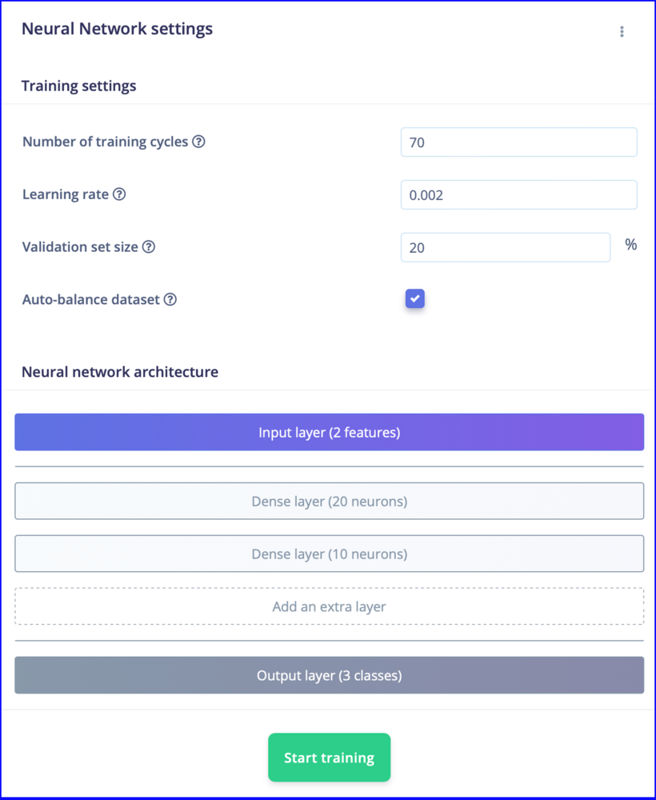Select the Dense layer (20 neurons) block
Screen dimensions: 656x800
[329, 501]
